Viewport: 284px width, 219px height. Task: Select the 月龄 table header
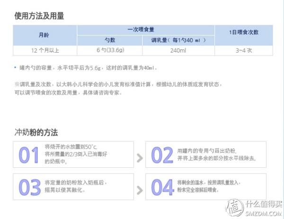45,35
